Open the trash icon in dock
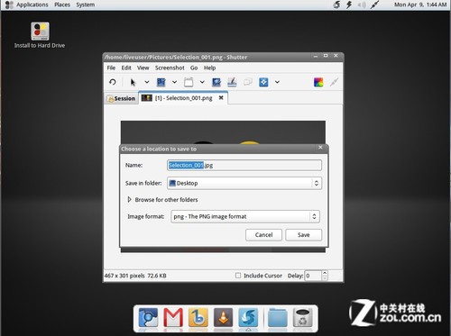The height and width of the screenshot is (336, 451). pyautogui.click(x=302, y=318)
